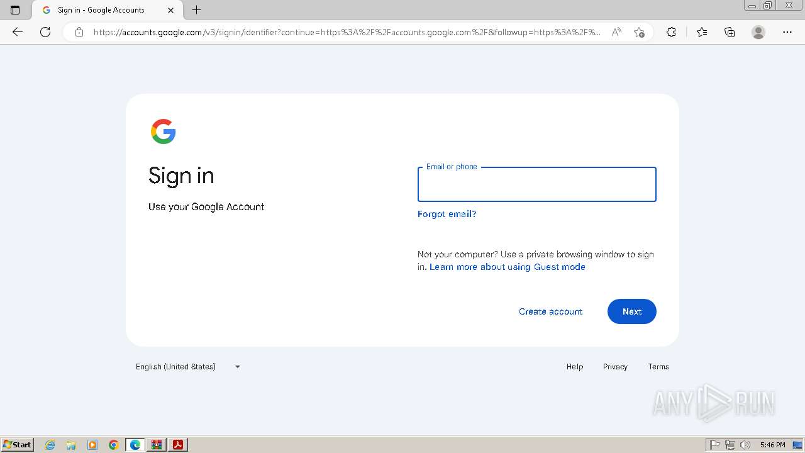Open Learn more about using Guest mode
The image size is (805, 453).
507,267
